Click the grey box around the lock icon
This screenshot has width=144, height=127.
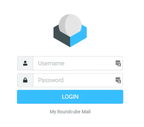[x=25, y=80]
